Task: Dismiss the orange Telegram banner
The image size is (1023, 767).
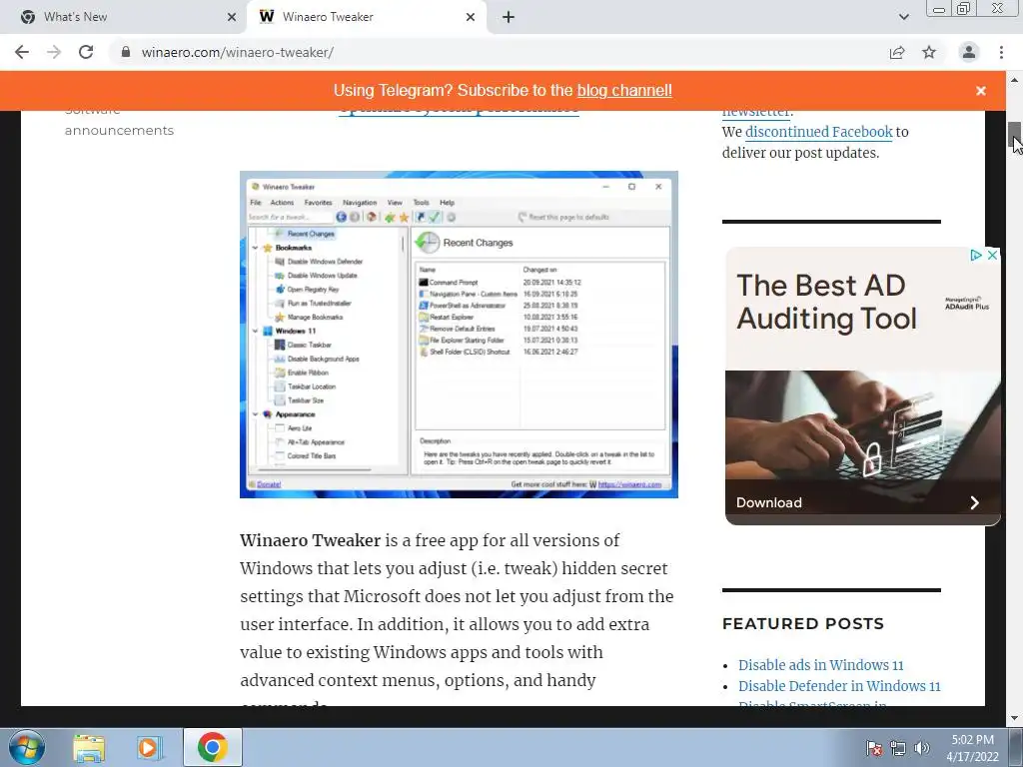Action: point(981,91)
